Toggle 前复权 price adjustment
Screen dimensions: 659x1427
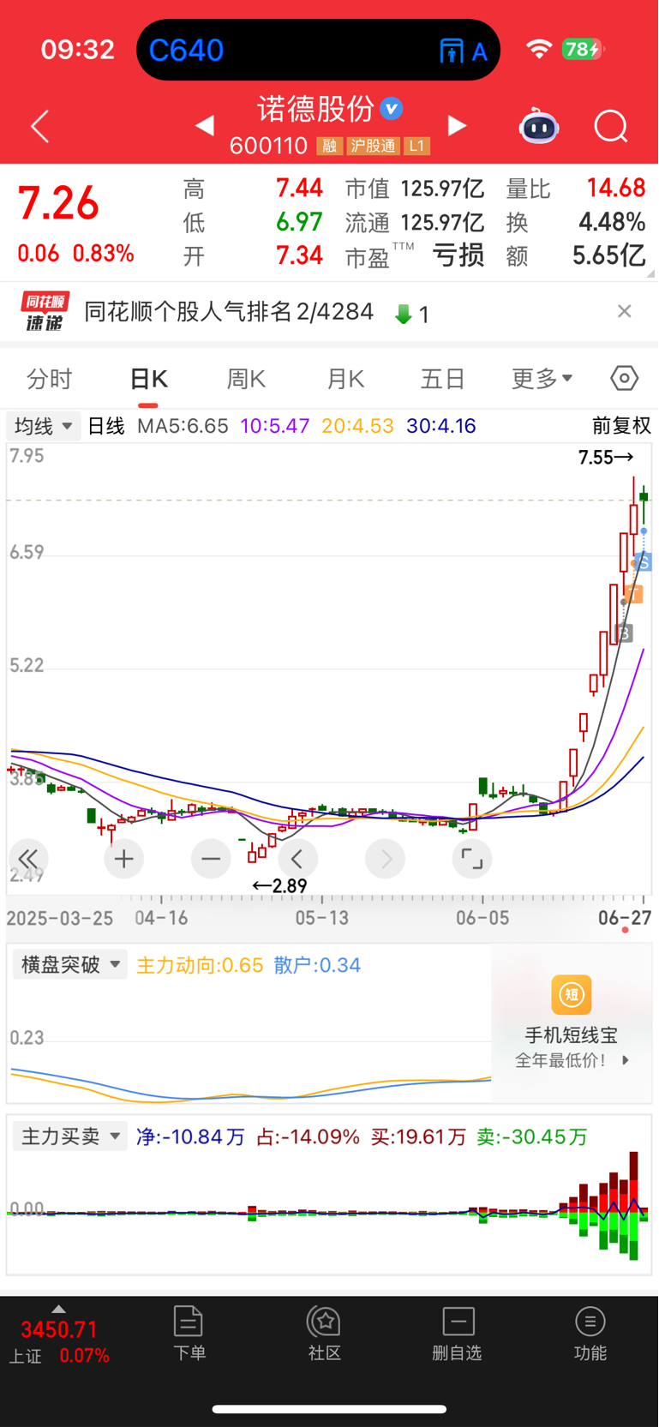pyautogui.click(x=621, y=426)
